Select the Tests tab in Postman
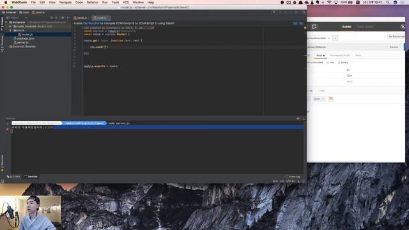 358,56
